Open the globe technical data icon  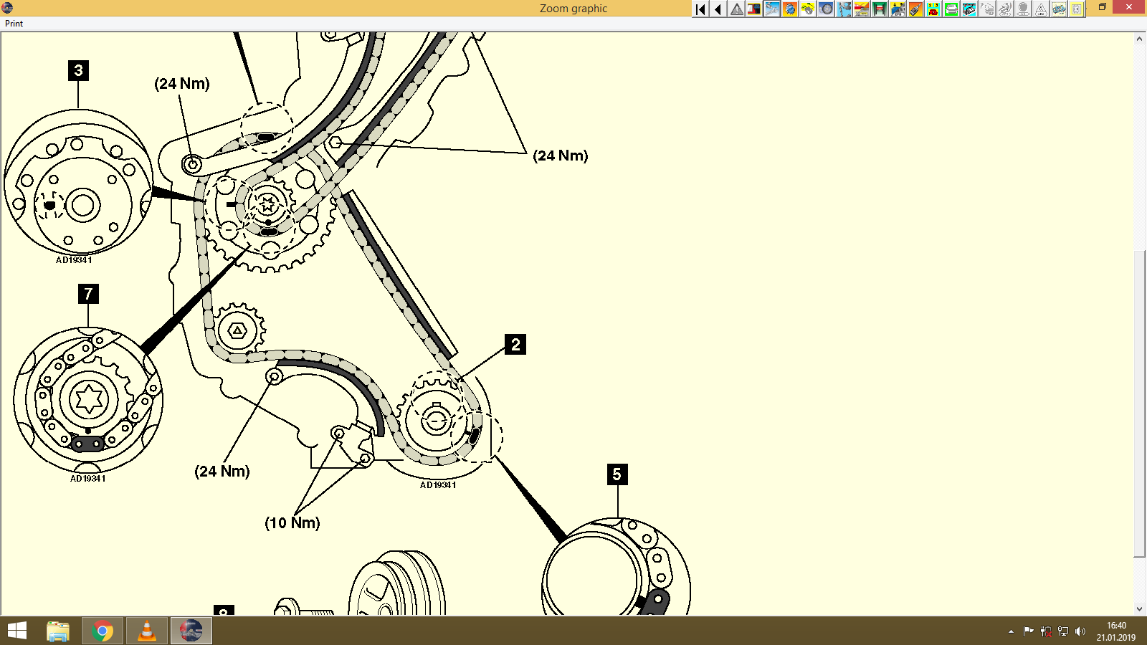tap(789, 9)
